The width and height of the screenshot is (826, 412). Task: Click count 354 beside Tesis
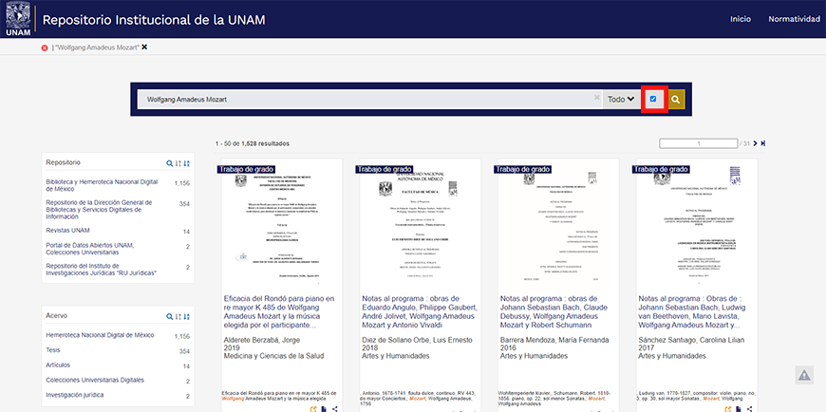tap(184, 351)
